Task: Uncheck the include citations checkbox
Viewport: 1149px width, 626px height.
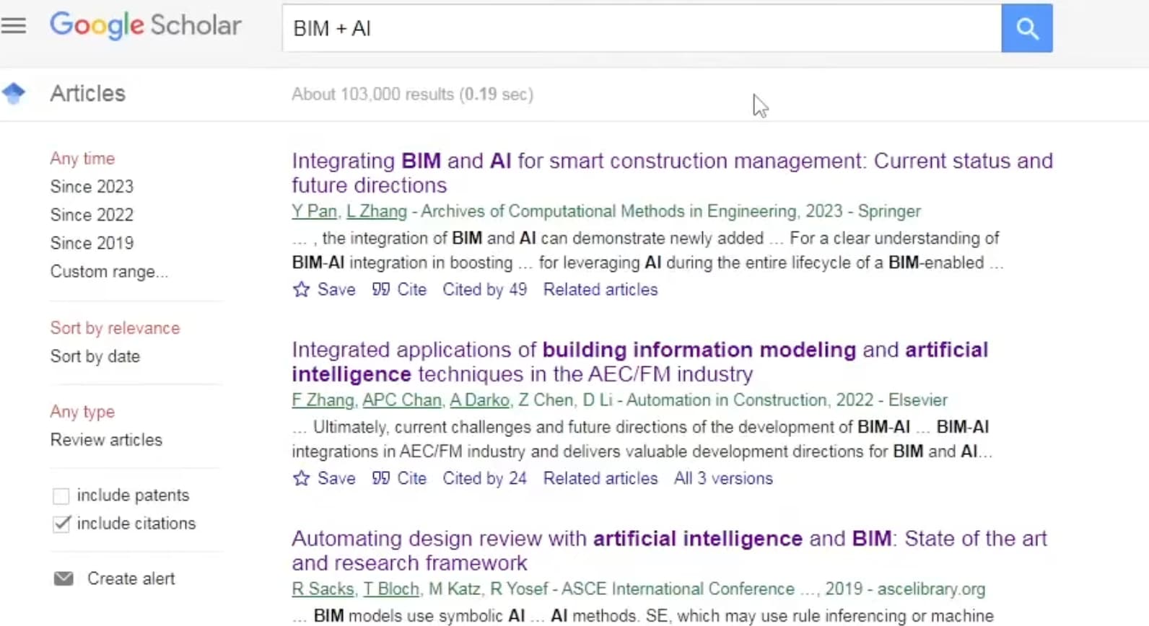Action: 61,524
